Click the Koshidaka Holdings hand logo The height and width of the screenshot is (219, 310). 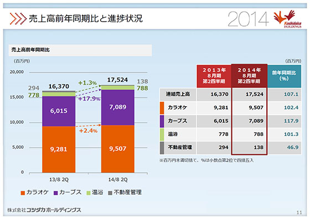coord(287,19)
